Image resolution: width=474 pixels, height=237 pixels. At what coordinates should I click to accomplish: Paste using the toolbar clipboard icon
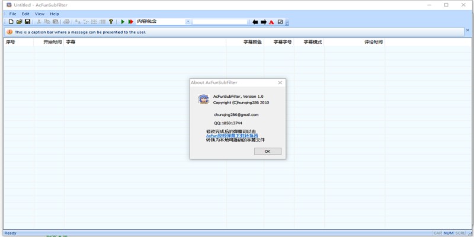pos(55,21)
